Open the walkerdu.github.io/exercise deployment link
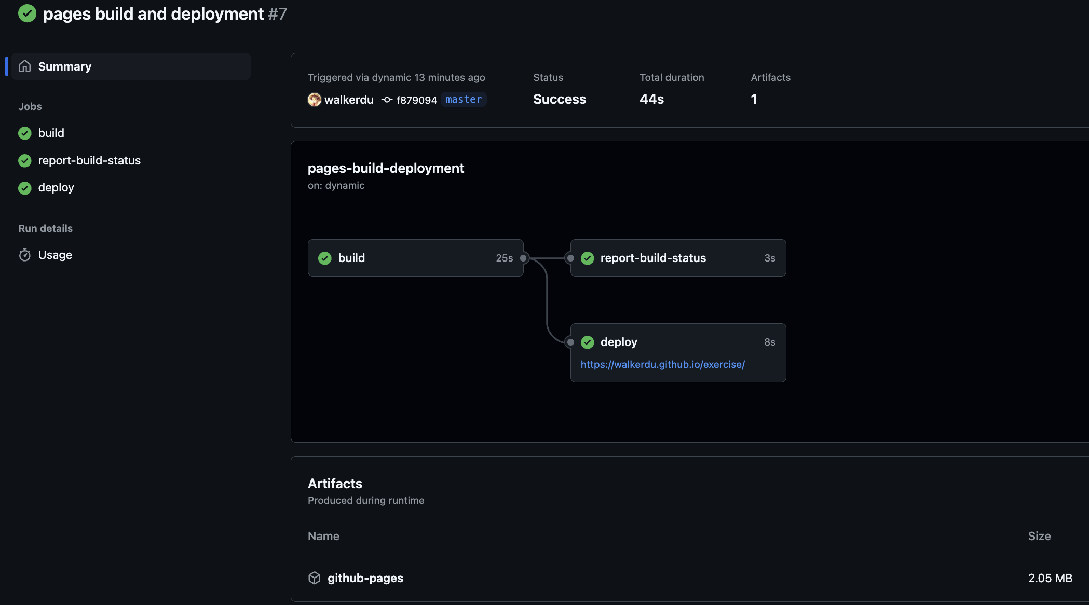This screenshot has width=1089, height=605. (x=662, y=364)
